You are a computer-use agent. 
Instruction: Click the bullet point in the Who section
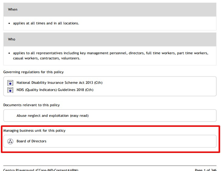tap(9, 53)
